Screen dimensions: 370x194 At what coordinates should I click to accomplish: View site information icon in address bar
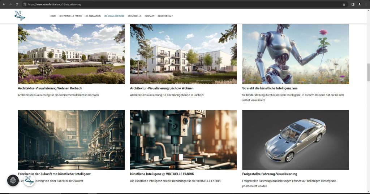pyautogui.click(x=25, y=4)
